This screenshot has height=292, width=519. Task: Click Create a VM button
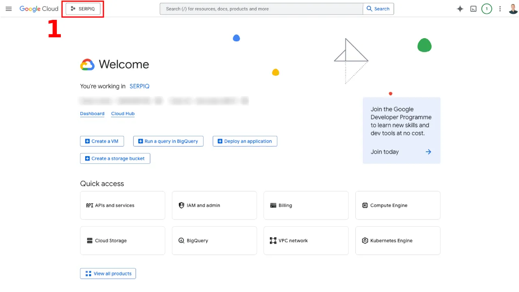click(102, 141)
